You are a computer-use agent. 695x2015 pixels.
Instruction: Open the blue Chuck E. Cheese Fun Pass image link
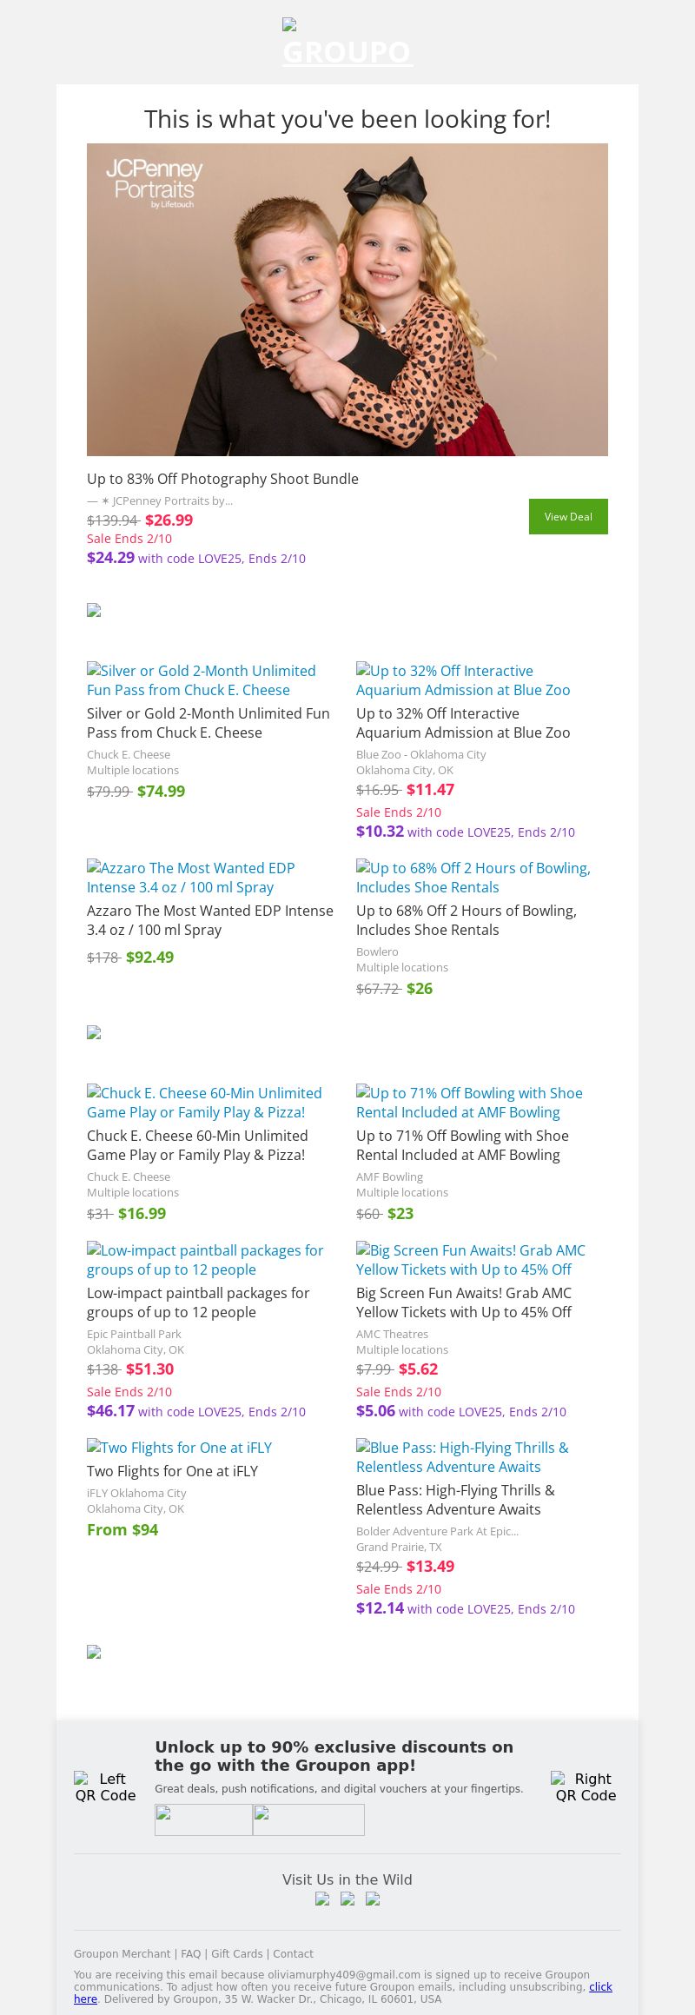coord(202,680)
